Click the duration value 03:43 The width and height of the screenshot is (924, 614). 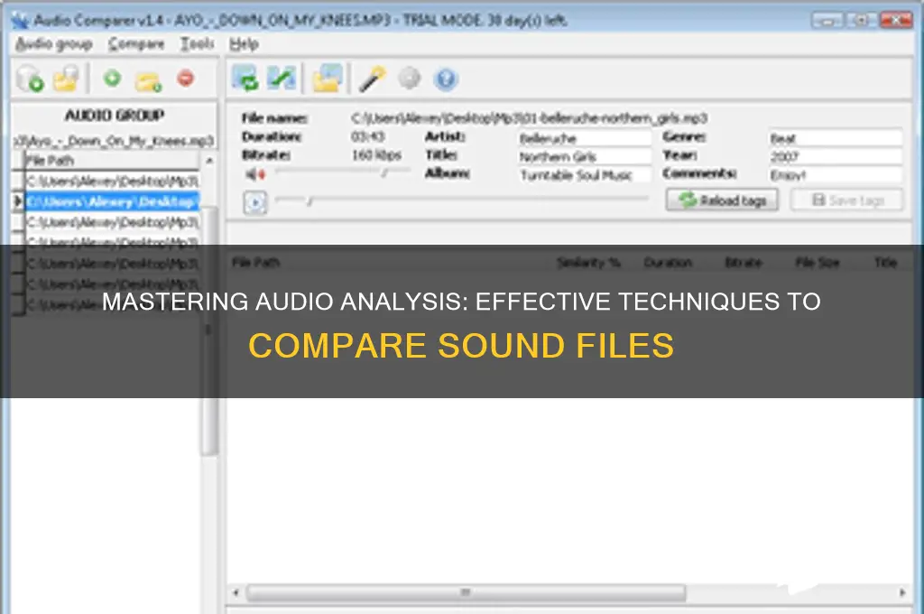[368, 137]
